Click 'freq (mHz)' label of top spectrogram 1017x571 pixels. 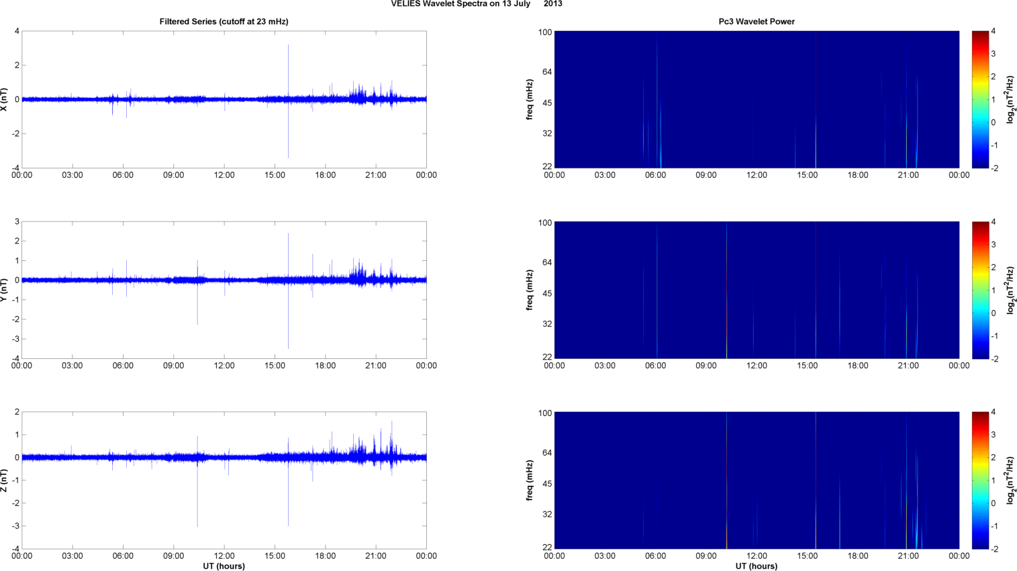click(x=530, y=99)
